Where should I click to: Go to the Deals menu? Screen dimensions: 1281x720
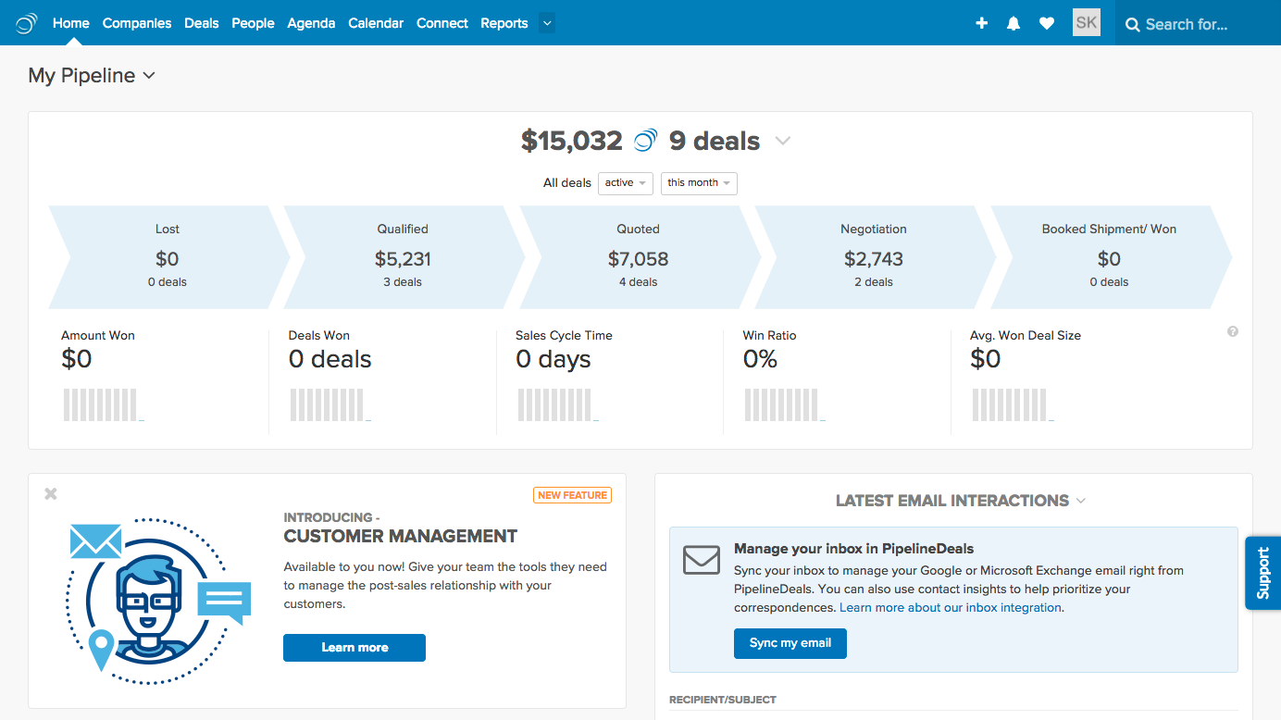(x=202, y=23)
